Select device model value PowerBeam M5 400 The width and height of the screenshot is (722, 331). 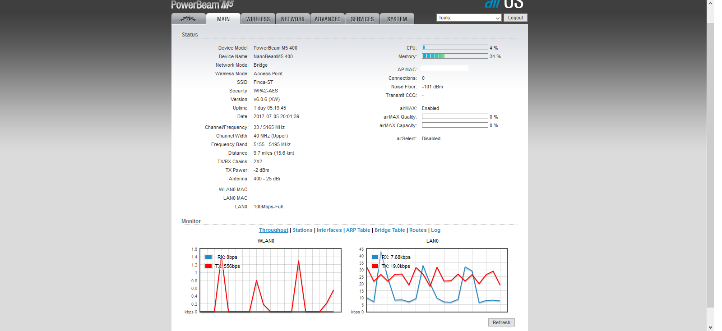[x=275, y=48]
